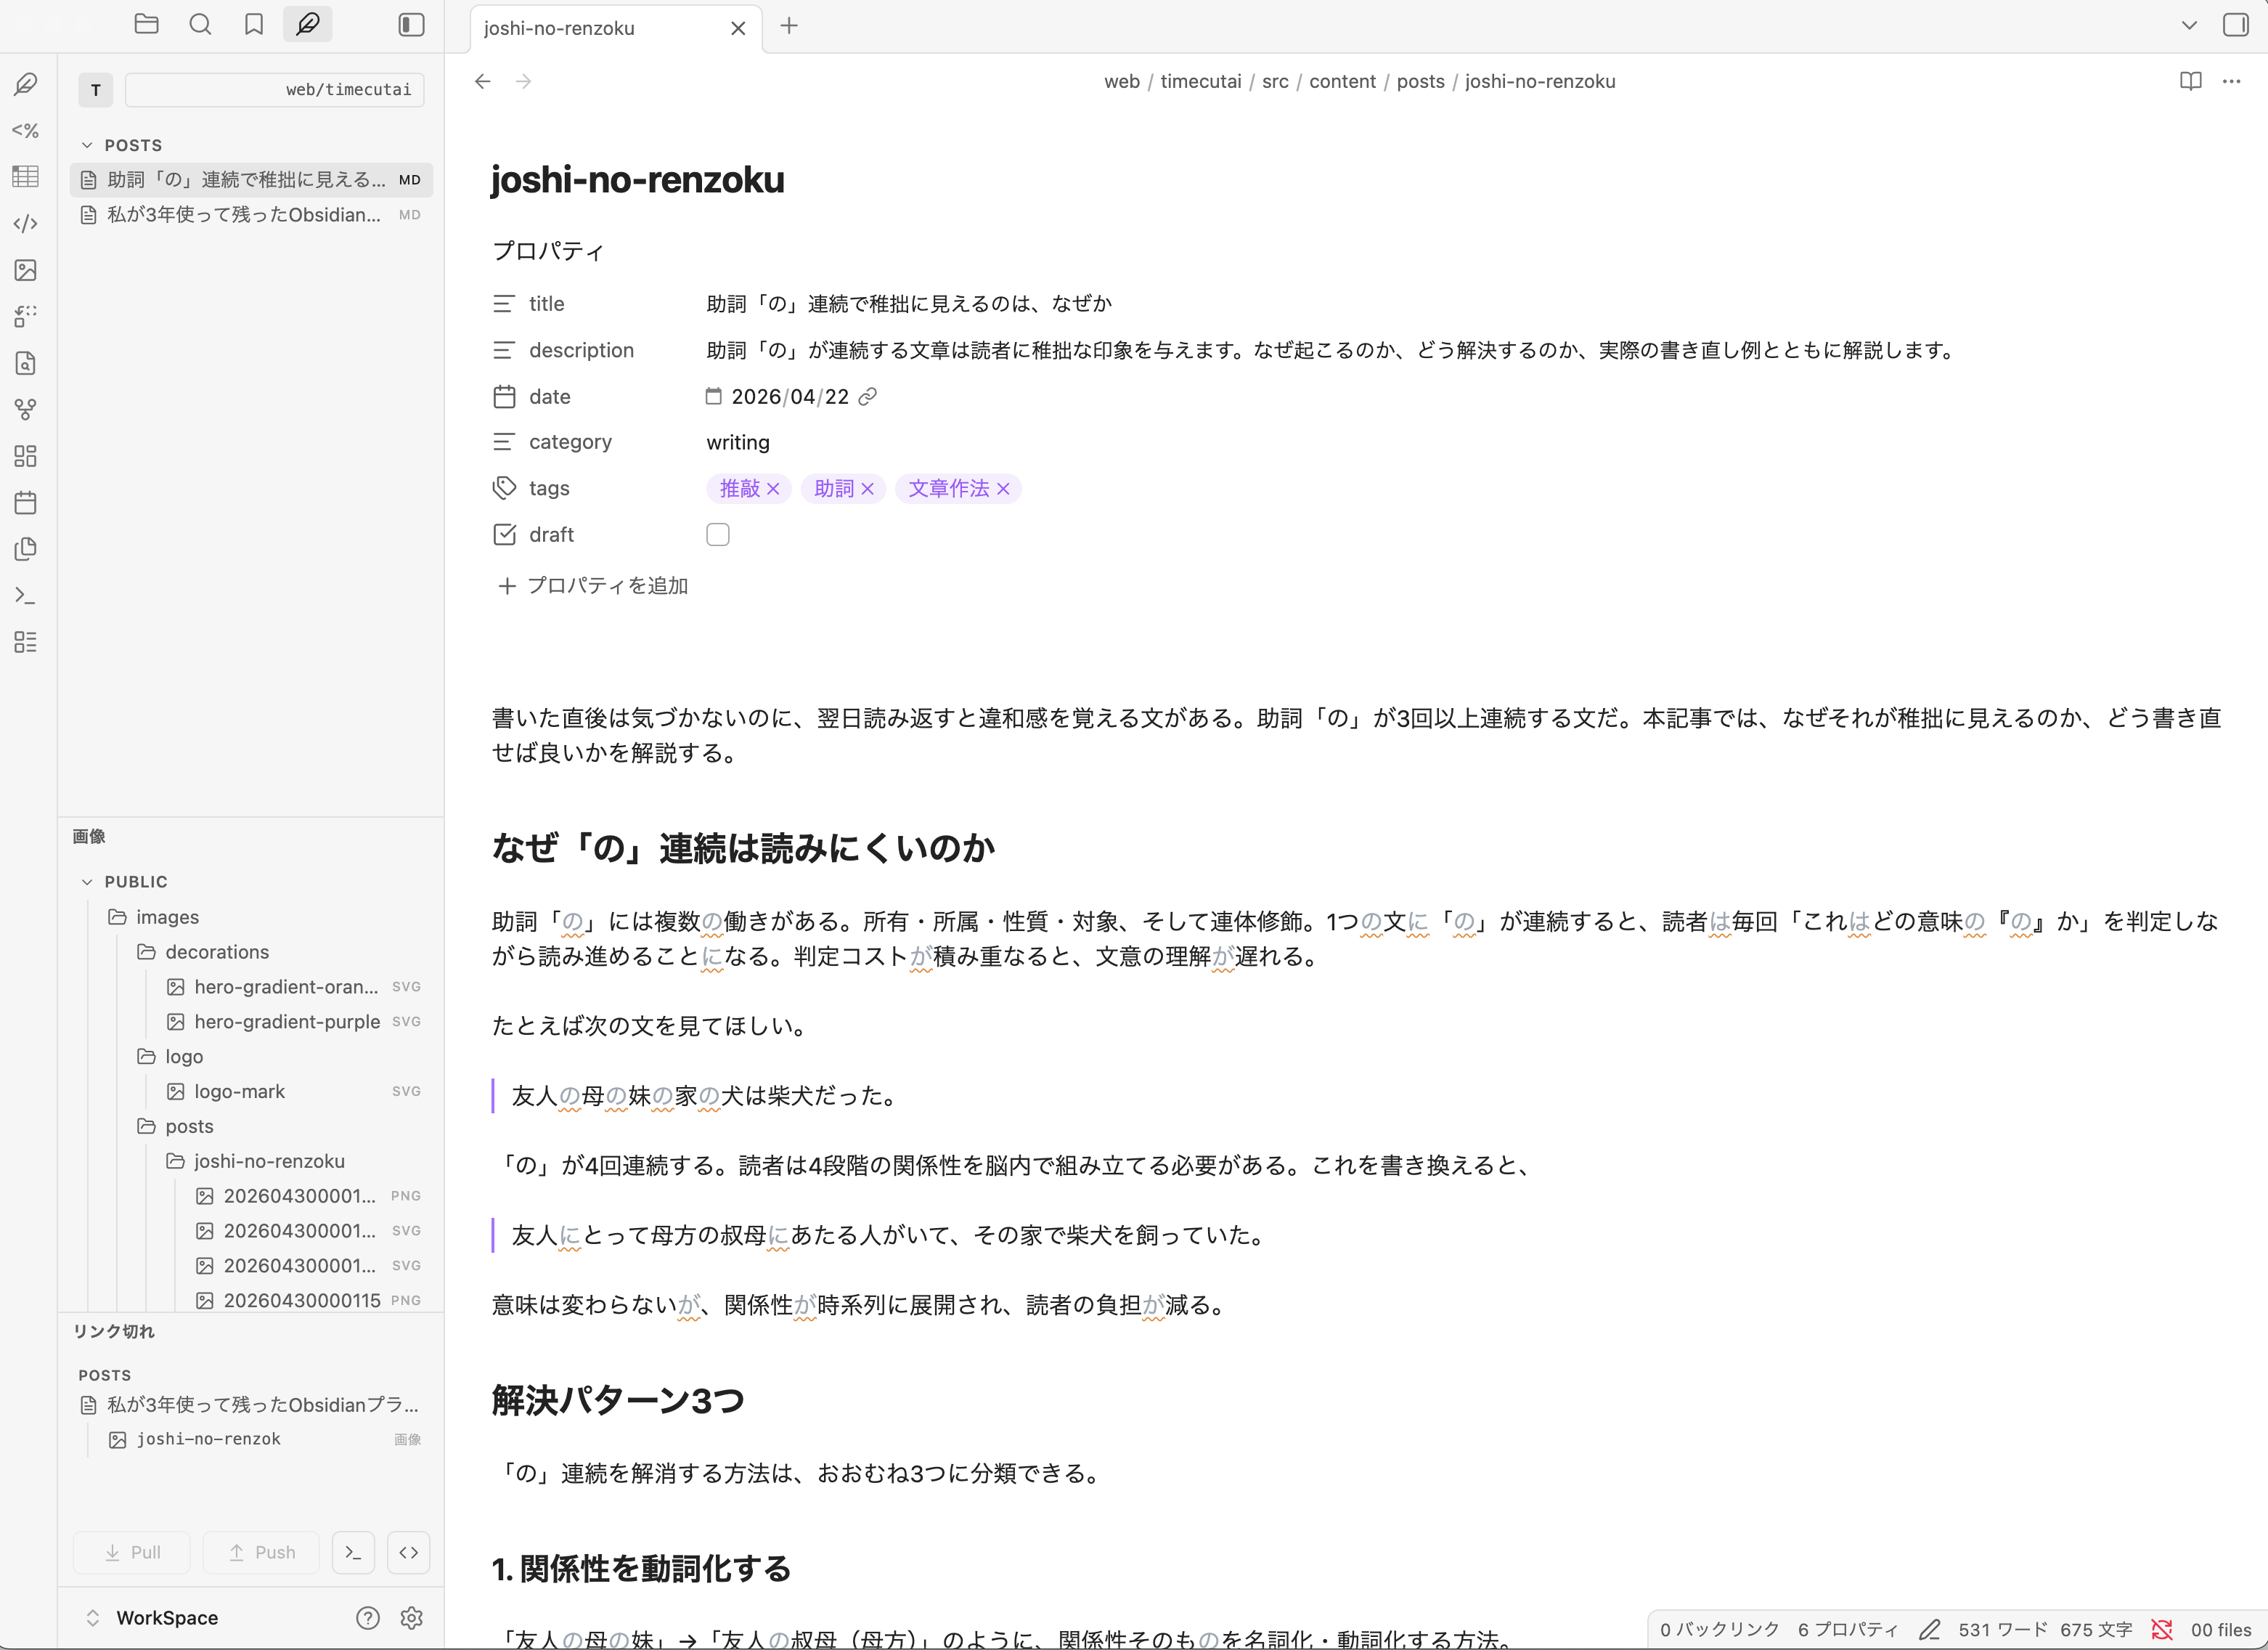This screenshot has width=2268, height=1650.
Task: Select the joshi-no-renzoku tab
Action: (616, 28)
